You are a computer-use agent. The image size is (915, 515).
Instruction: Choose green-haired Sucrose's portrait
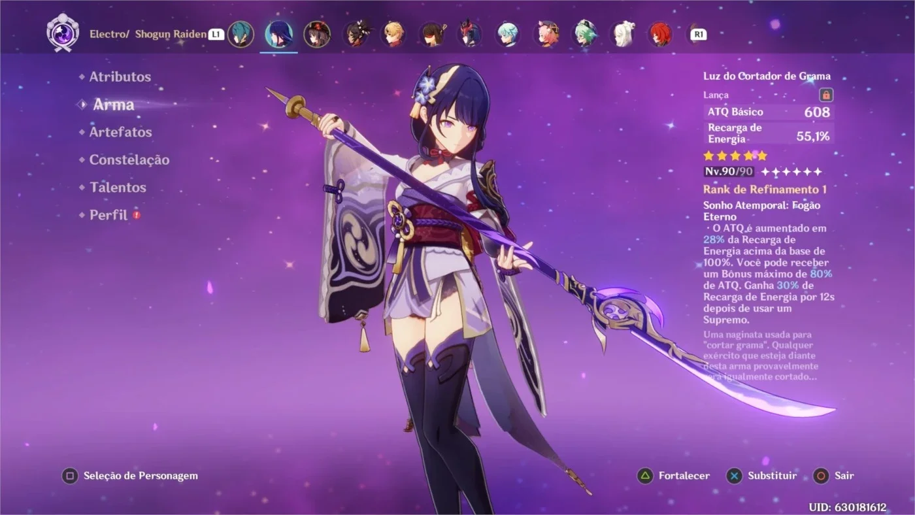pyautogui.click(x=584, y=34)
